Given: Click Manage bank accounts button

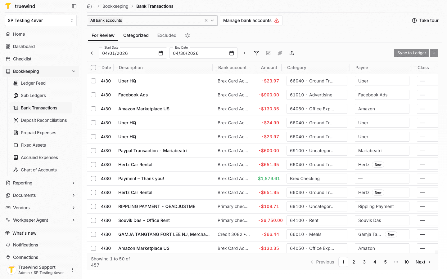Looking at the screenshot, I should coord(251,20).
